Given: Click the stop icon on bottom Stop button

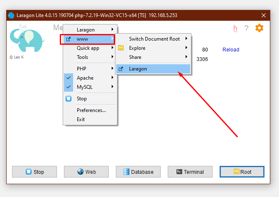Looking at the screenshot, I should [x=29, y=172].
